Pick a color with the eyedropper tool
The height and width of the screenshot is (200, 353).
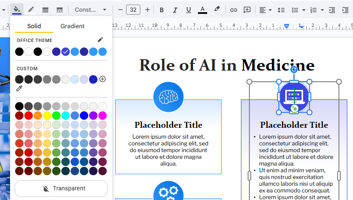pyautogui.click(x=19, y=88)
